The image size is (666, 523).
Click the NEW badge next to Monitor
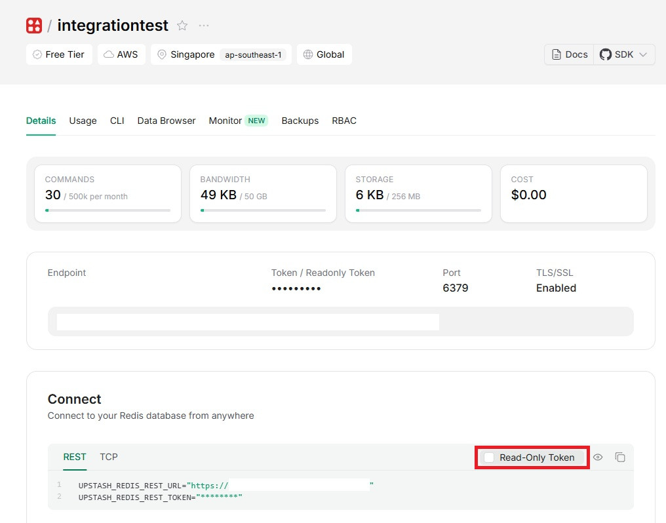[x=256, y=121]
